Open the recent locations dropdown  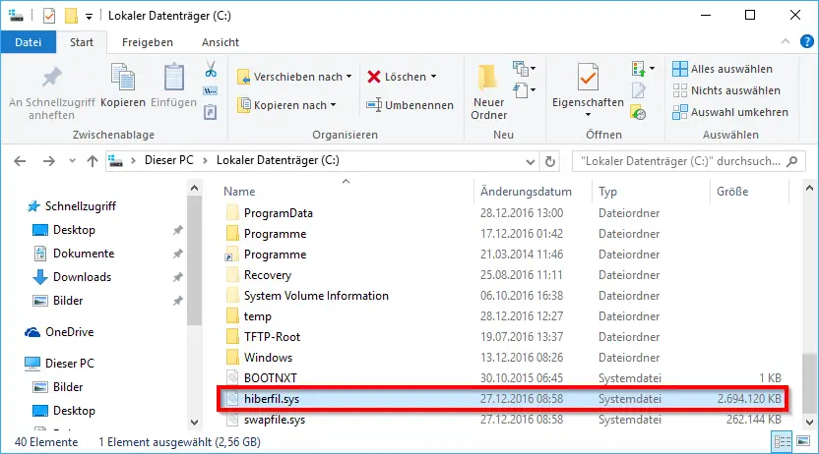click(x=72, y=161)
